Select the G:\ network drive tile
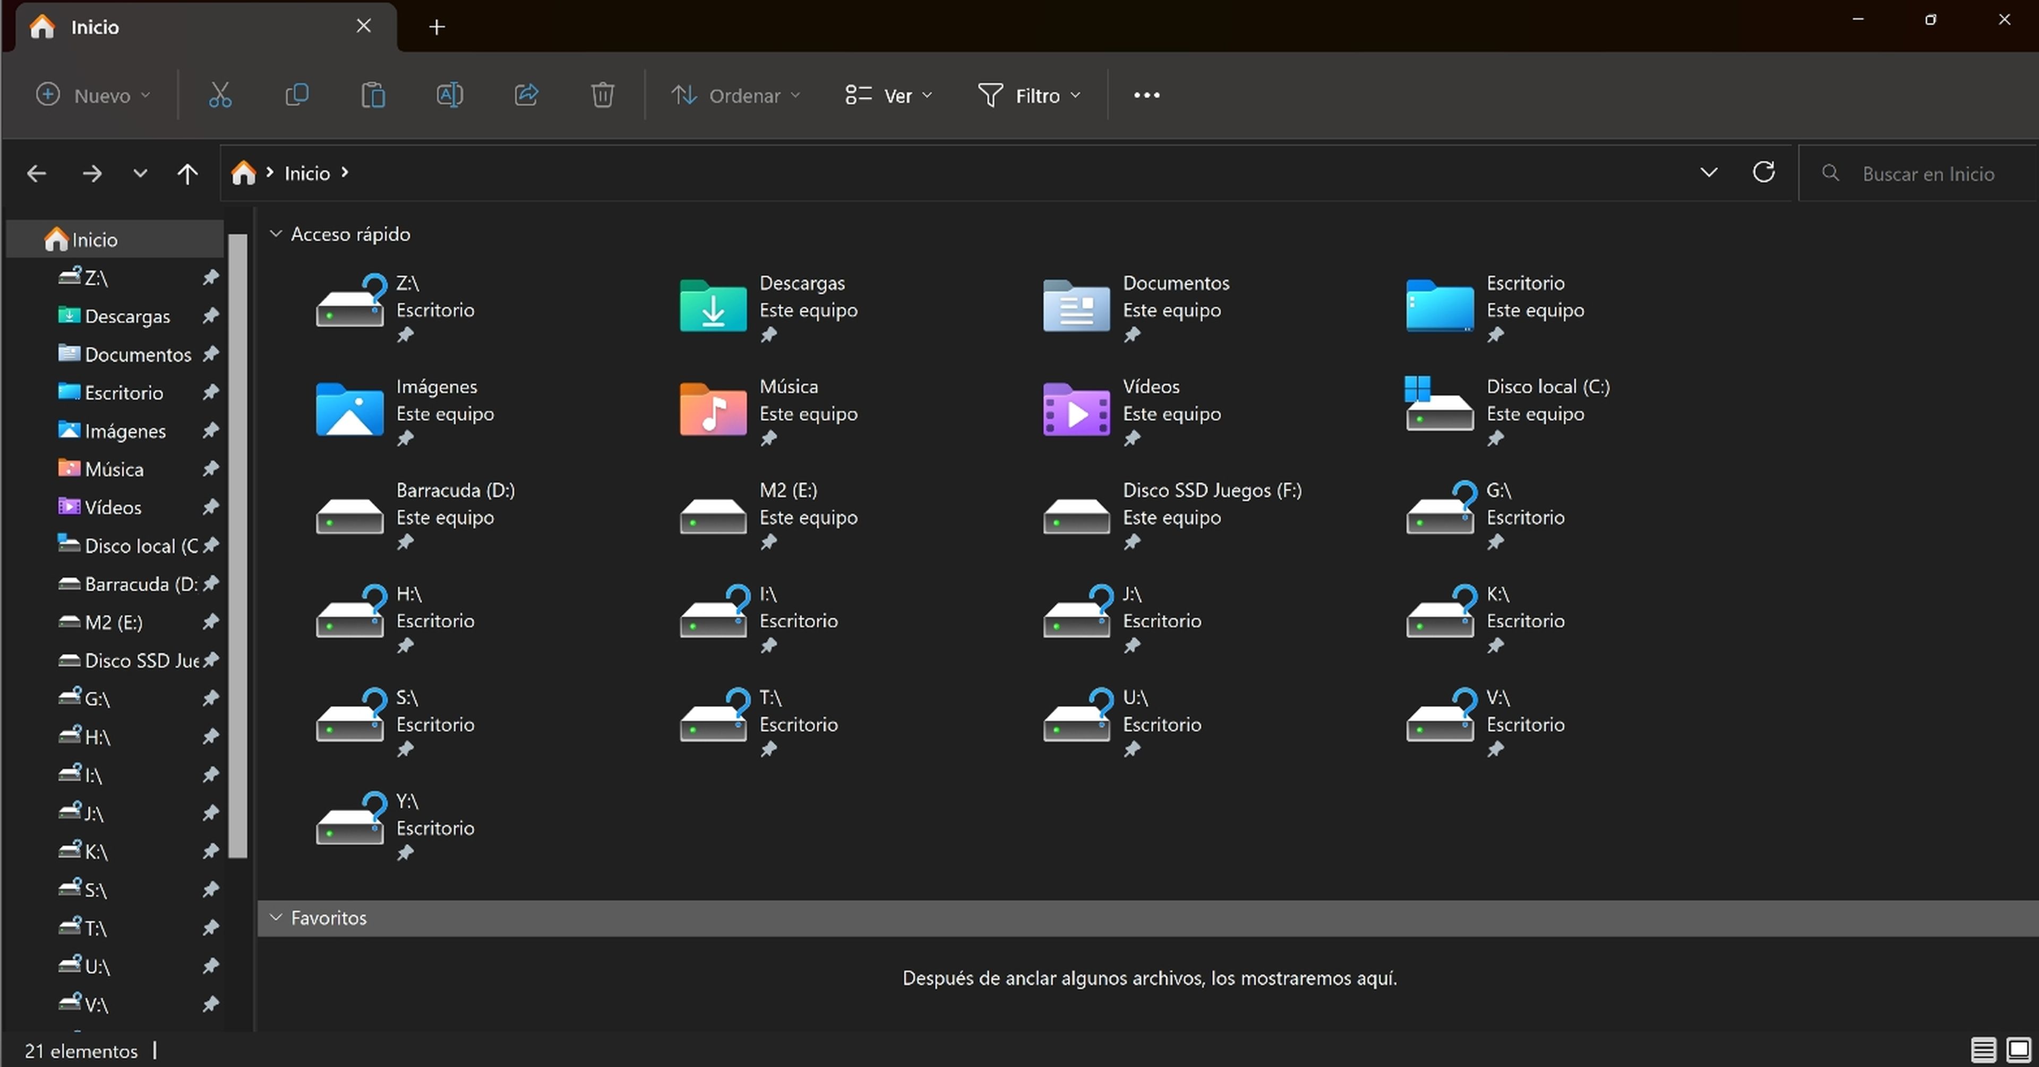This screenshot has height=1067, width=2039. point(1486,516)
